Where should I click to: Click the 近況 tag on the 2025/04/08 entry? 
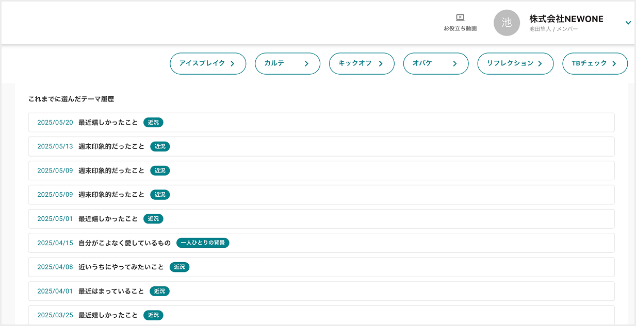[179, 267]
